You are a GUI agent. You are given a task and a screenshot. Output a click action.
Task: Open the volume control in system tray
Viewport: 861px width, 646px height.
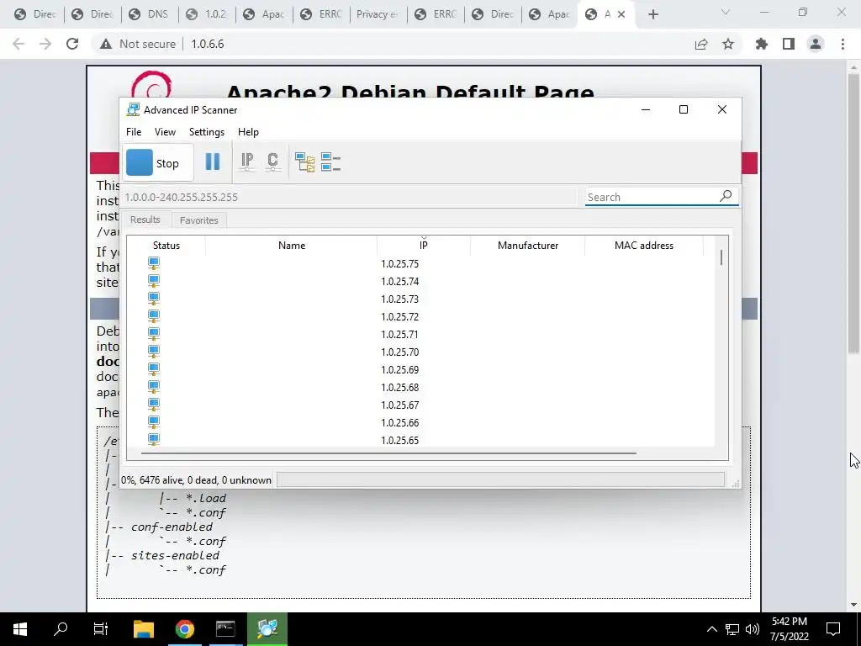(753, 629)
